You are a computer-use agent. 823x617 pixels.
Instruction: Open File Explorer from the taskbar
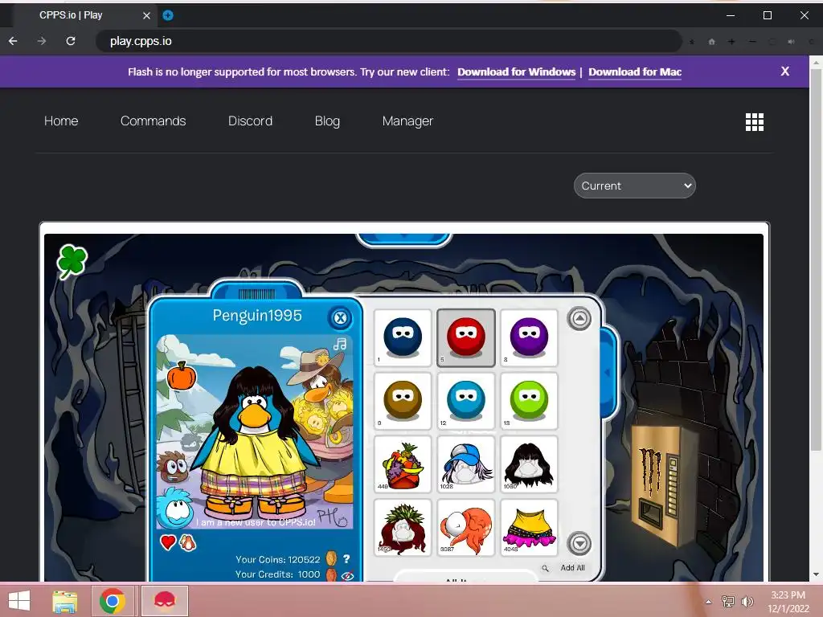point(65,601)
